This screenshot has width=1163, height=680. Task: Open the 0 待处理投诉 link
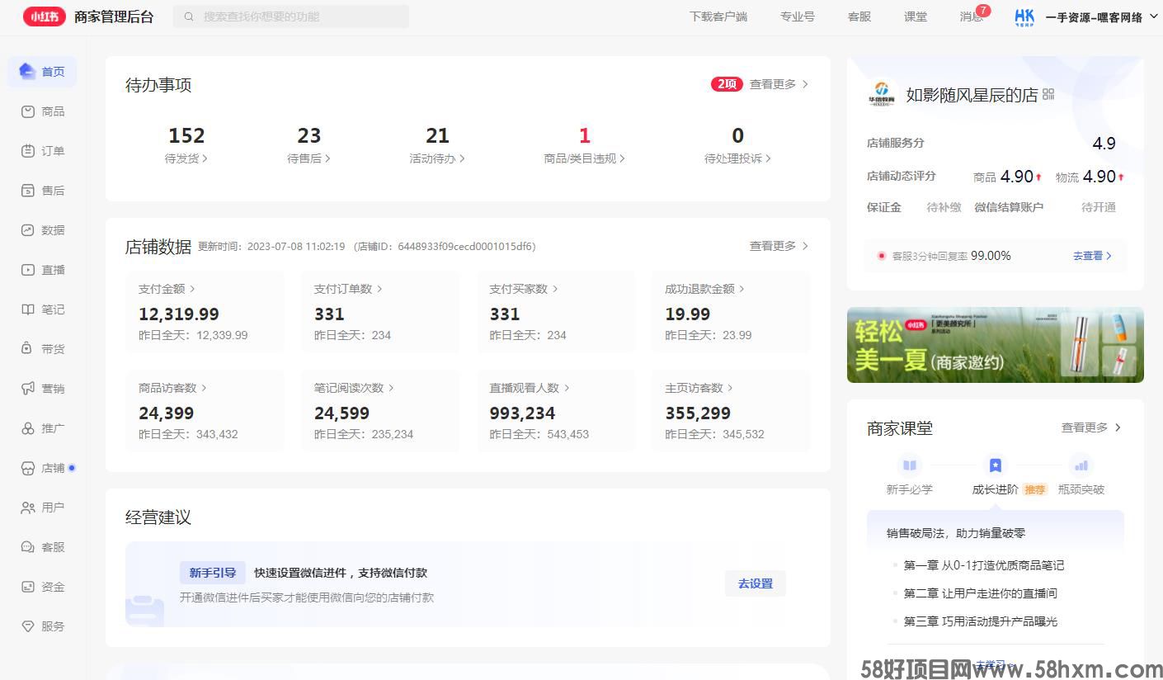point(737,144)
